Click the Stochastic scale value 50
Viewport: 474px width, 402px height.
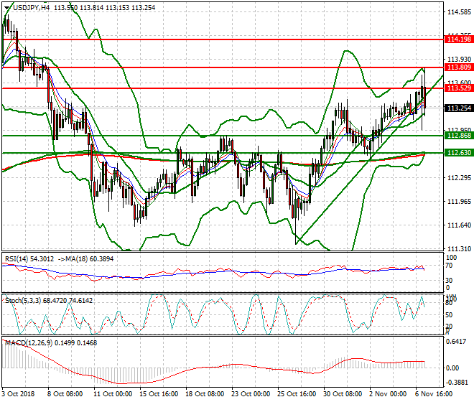click(x=449, y=315)
